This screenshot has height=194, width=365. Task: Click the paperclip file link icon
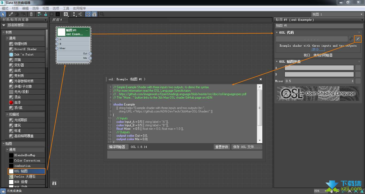click(x=351, y=39)
